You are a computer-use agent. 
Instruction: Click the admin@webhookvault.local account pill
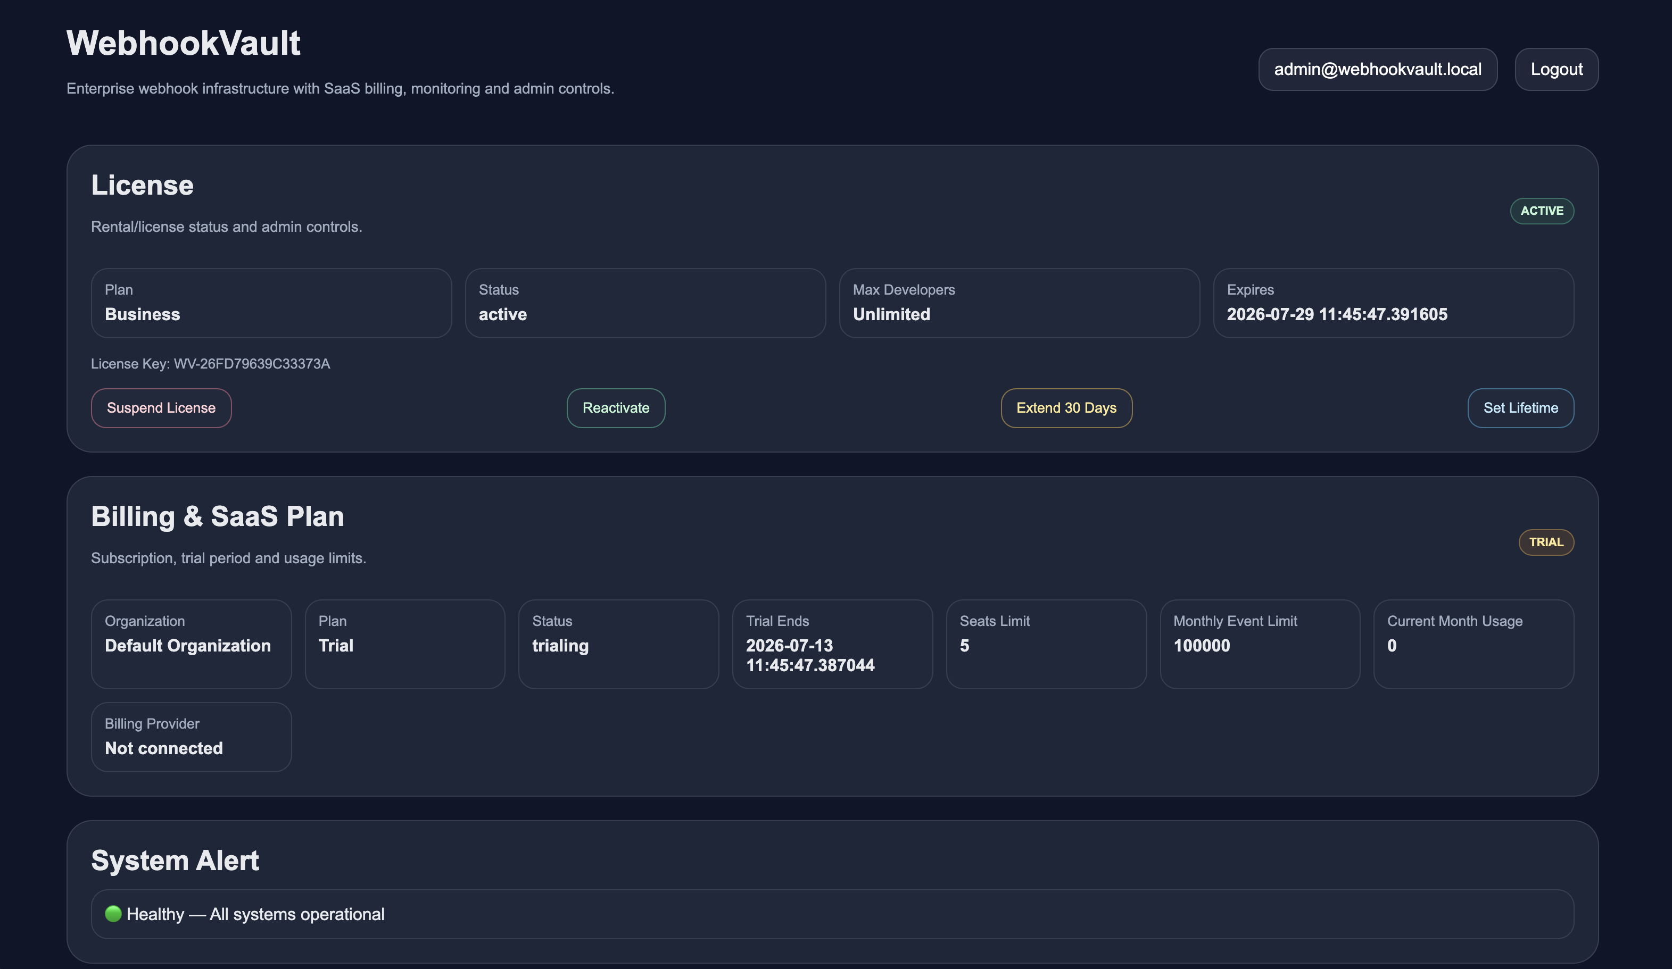1377,69
